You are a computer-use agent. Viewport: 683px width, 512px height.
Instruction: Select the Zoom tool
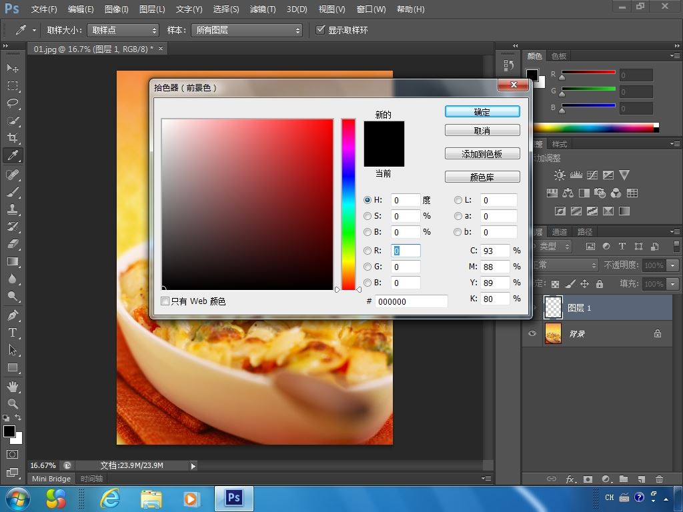(x=13, y=403)
